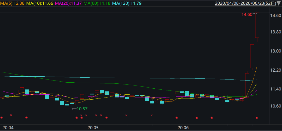Click the 2020/04/08-2020/06/23(52日) date range
Image resolution: width=282 pixels, height=131 pixels.
coord(245,3)
